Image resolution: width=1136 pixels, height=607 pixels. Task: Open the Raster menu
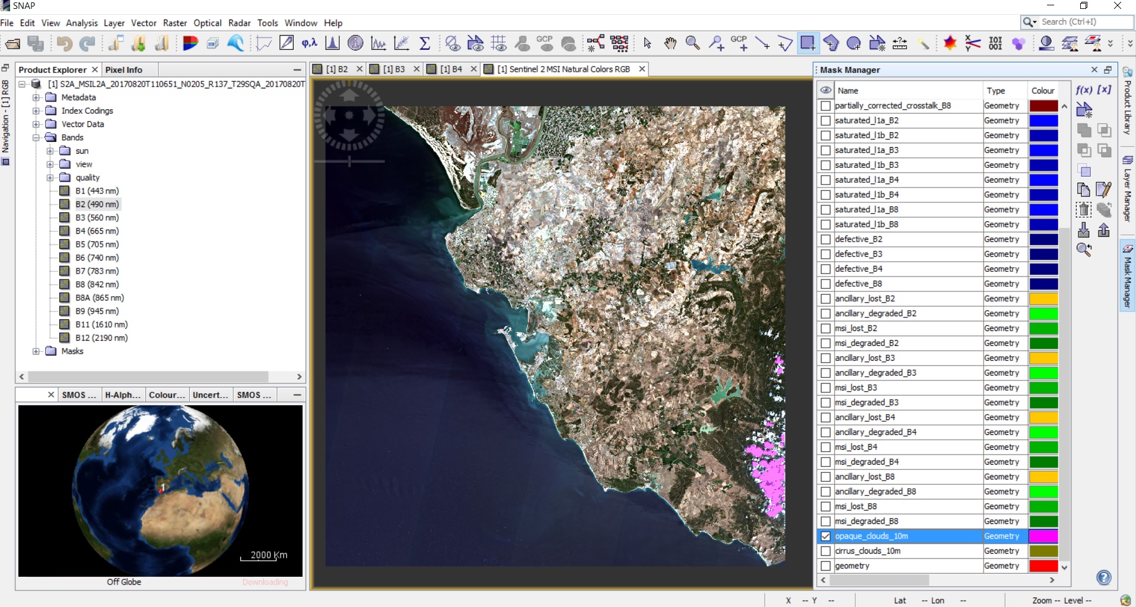(x=175, y=23)
